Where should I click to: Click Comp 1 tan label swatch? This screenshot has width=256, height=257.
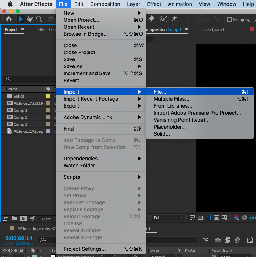pyautogui.click(x=48, y=110)
